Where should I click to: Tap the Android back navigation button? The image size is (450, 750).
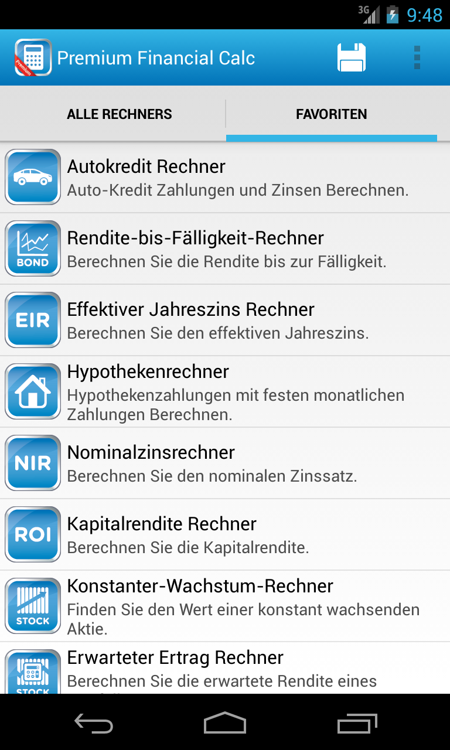point(94,723)
